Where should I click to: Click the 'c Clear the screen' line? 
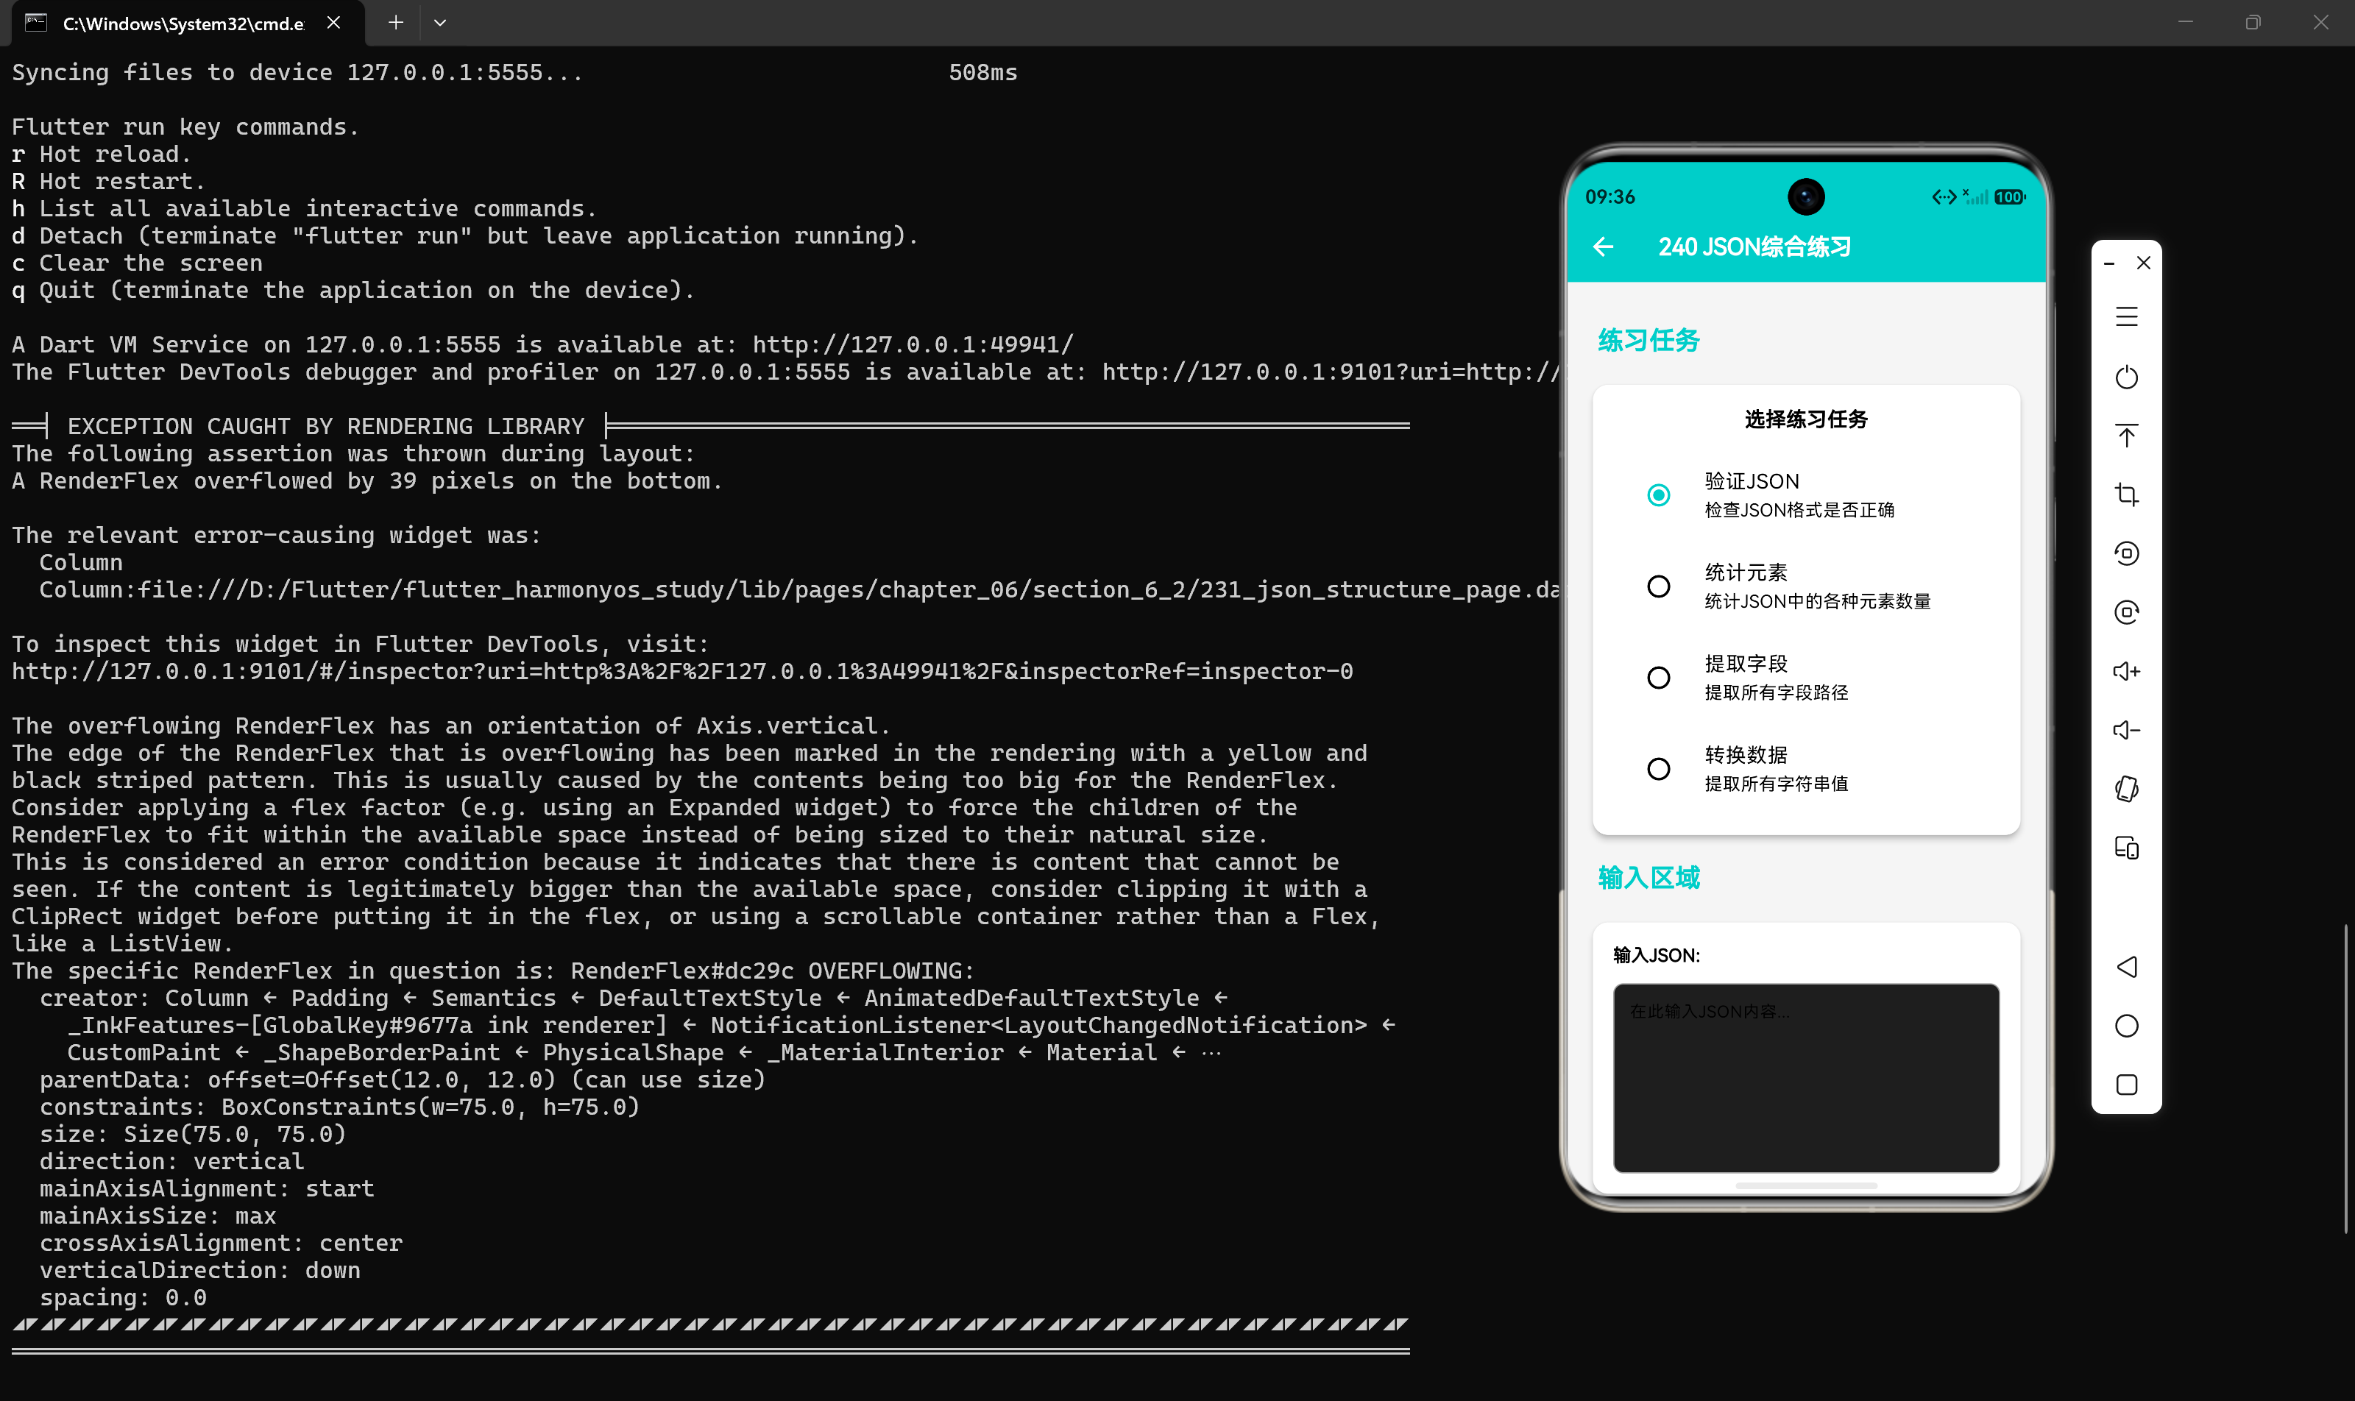(137, 263)
